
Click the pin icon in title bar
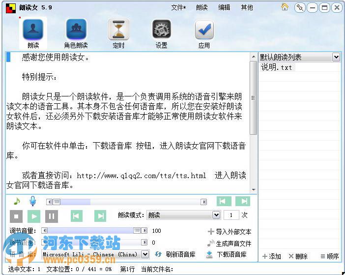point(300,8)
